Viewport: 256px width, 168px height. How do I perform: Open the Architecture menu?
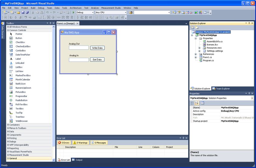(x=76, y=8)
